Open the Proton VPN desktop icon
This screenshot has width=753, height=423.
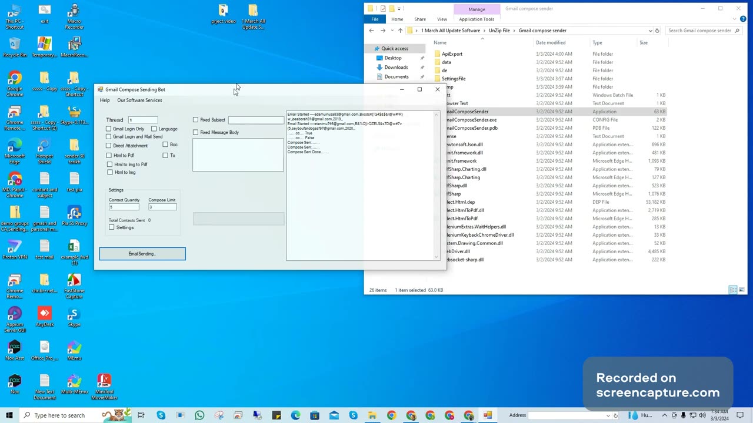coord(15,249)
